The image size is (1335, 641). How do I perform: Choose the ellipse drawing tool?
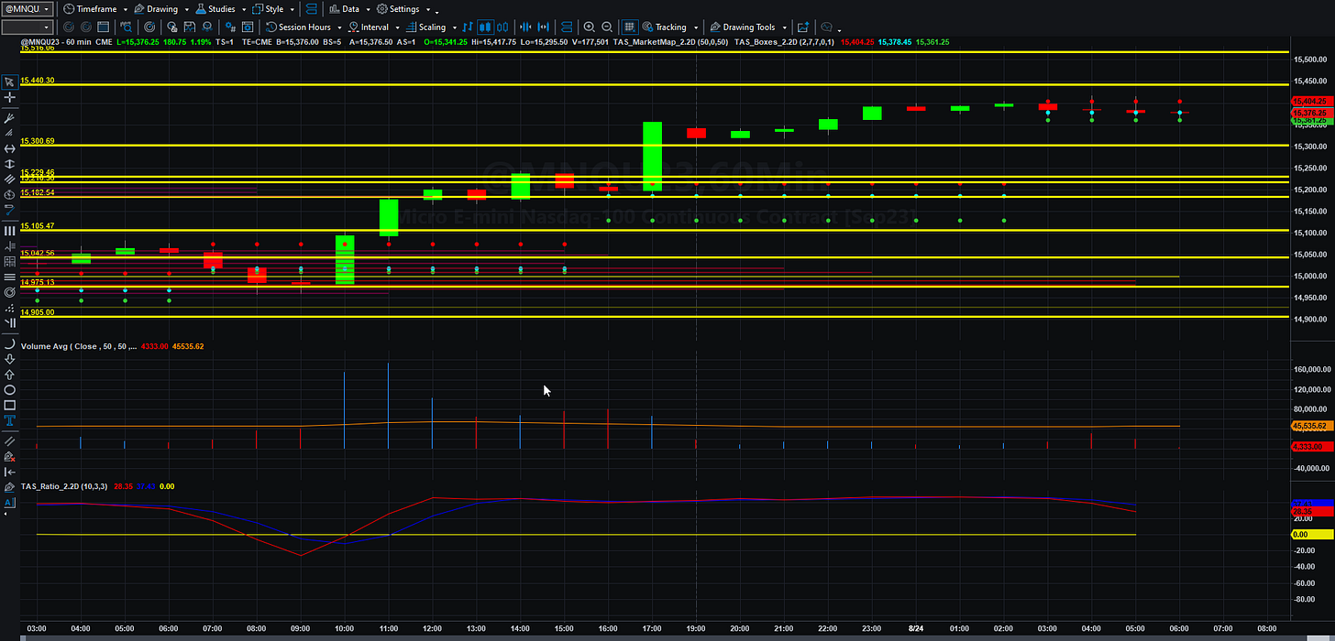10,390
